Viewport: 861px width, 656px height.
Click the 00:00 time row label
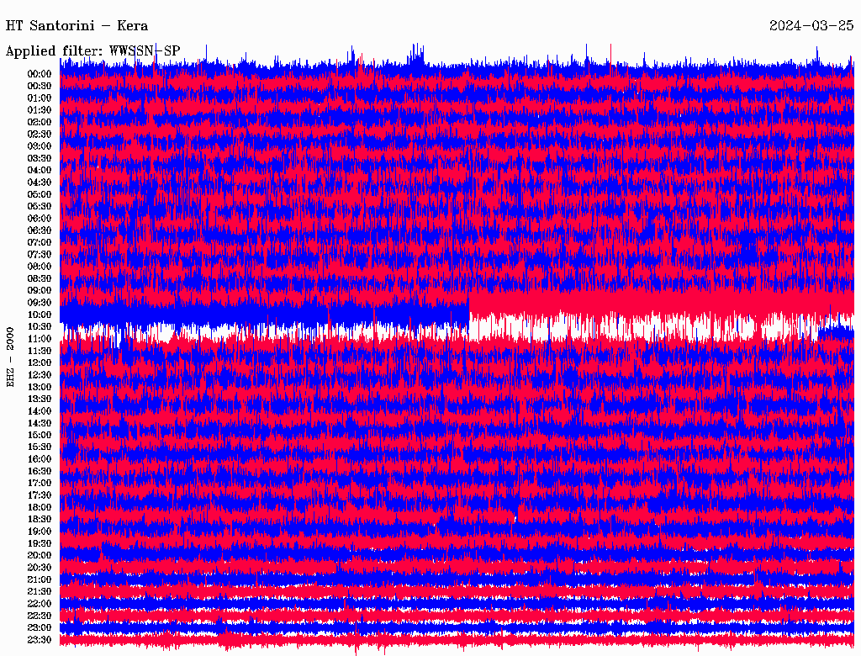click(x=40, y=74)
